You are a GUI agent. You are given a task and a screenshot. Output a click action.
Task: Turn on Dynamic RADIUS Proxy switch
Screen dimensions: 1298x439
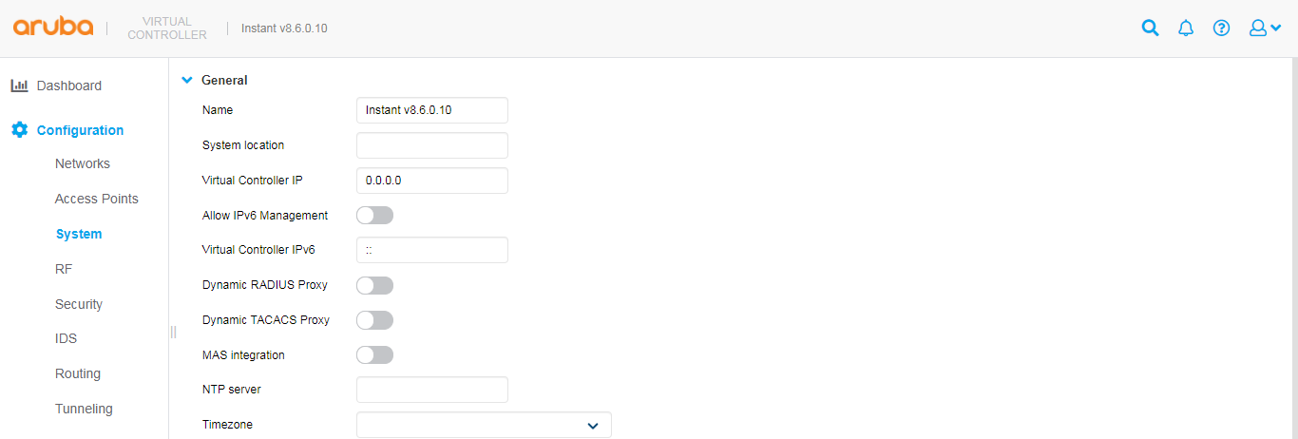coord(374,285)
